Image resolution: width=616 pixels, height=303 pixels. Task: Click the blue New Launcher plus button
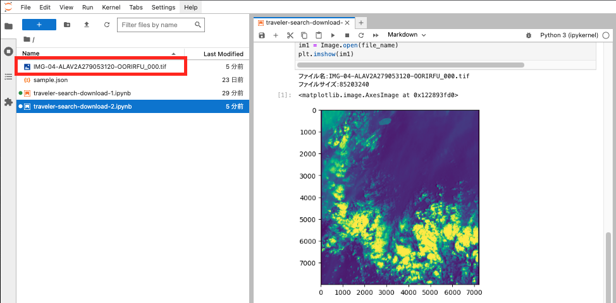pyautogui.click(x=39, y=25)
